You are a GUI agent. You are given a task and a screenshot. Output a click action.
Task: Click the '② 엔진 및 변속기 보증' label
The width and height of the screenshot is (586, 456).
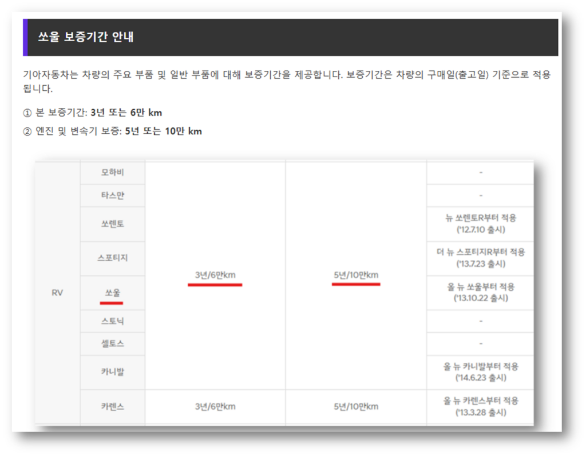pyautogui.click(x=72, y=131)
